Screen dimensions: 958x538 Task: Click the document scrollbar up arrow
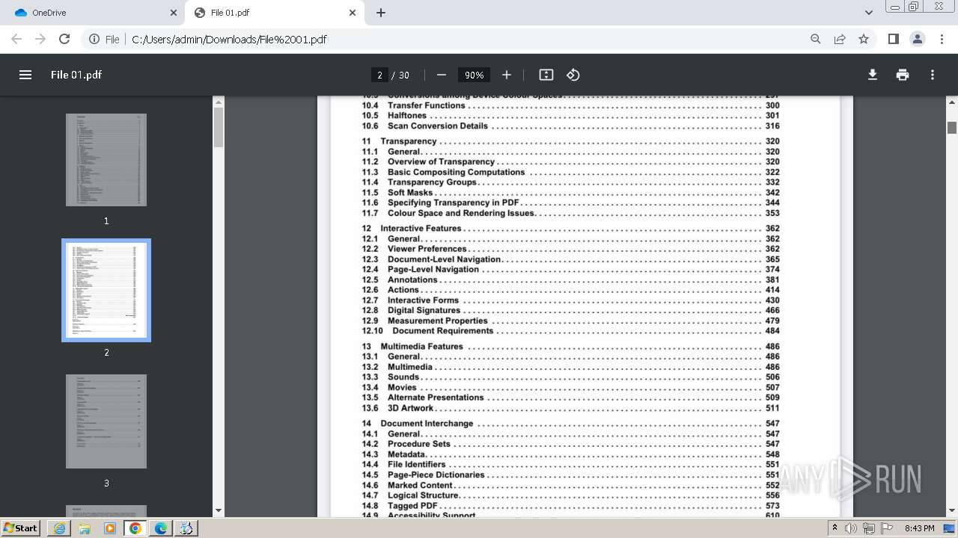point(952,102)
